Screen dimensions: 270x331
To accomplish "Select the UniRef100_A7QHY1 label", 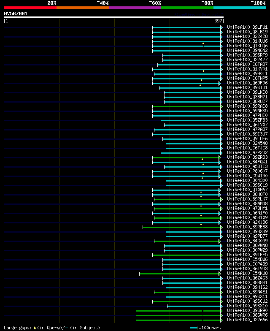I will pos(247,209).
